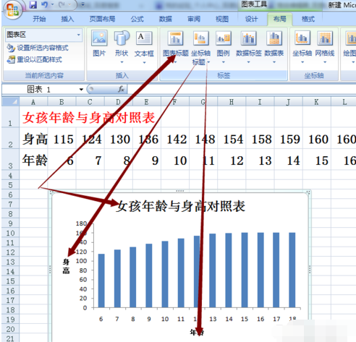356x342 pixels.
Task: Open the chart tools 格式 tab
Action: (x=308, y=19)
